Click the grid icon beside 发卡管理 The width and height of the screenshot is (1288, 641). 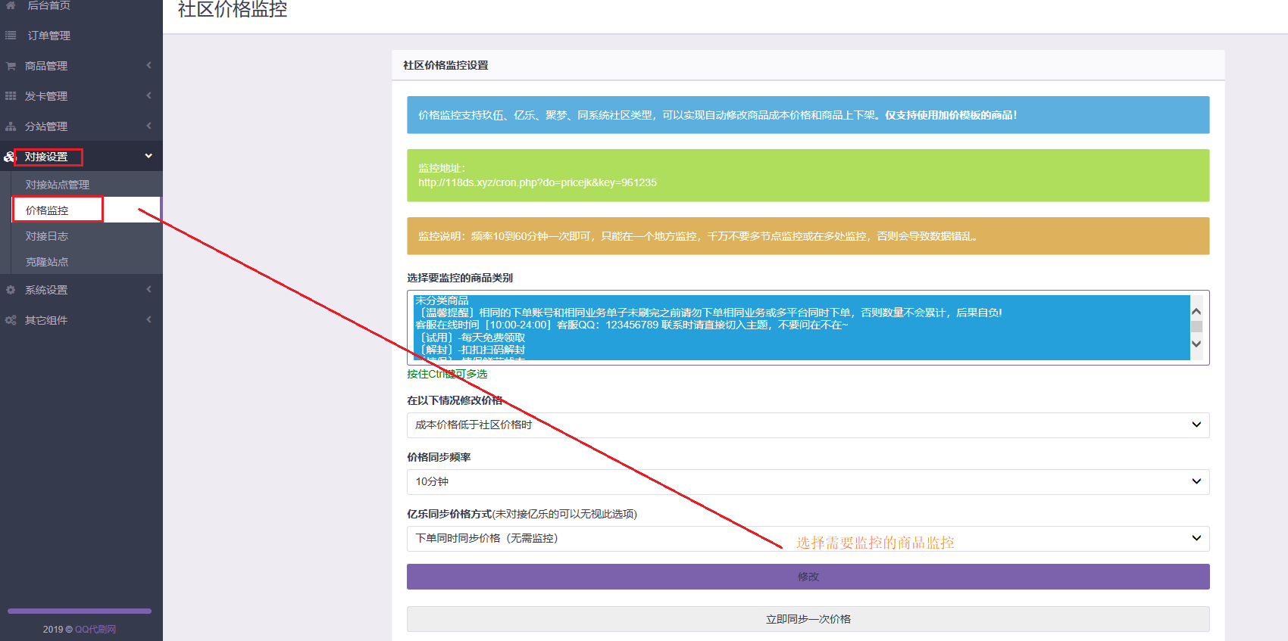coord(11,96)
